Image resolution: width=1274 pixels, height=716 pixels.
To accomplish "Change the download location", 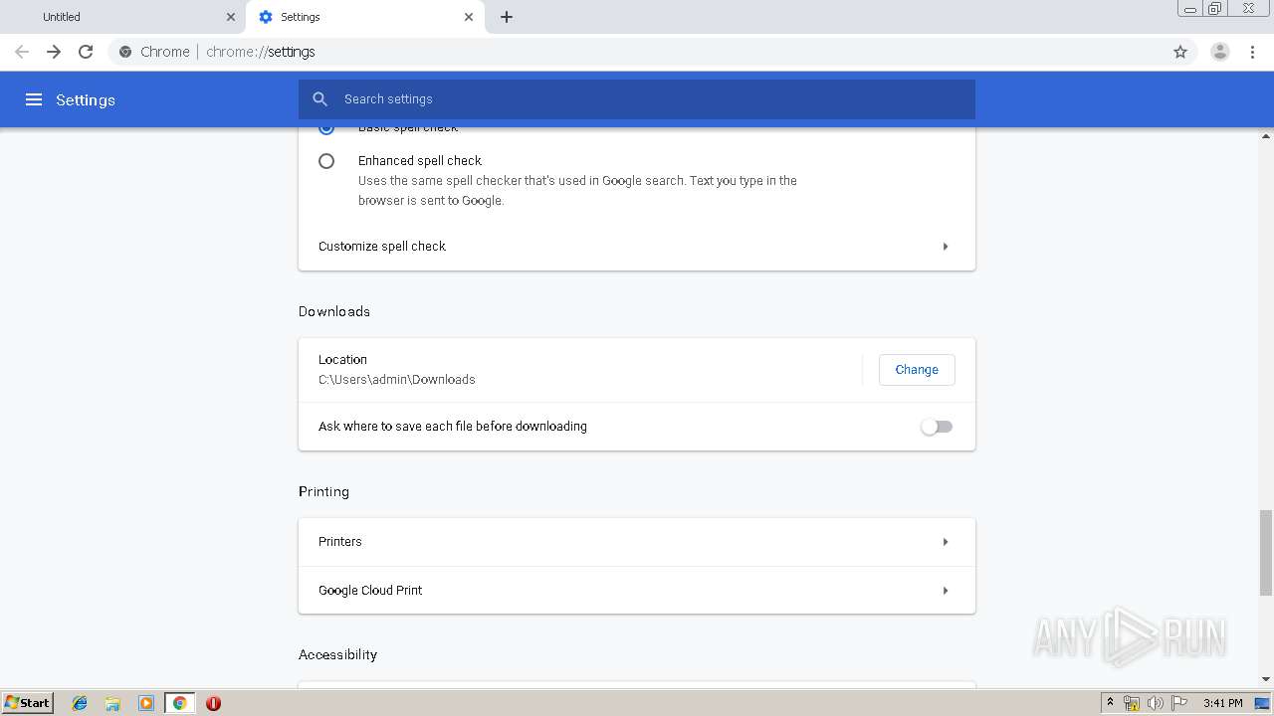I will click(x=917, y=370).
